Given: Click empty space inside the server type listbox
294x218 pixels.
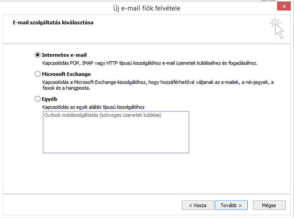Looking at the screenshot, I should (116, 137).
